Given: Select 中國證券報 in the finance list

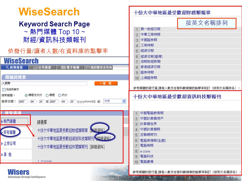Looking at the screenshot, I should [149, 40].
